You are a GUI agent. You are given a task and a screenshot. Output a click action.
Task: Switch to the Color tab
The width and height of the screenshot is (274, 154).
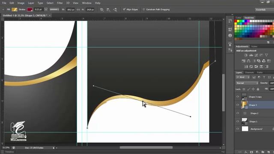[238, 18]
